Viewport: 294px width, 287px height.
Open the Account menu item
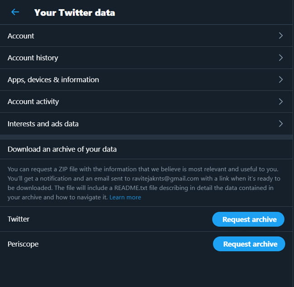[x=21, y=36]
